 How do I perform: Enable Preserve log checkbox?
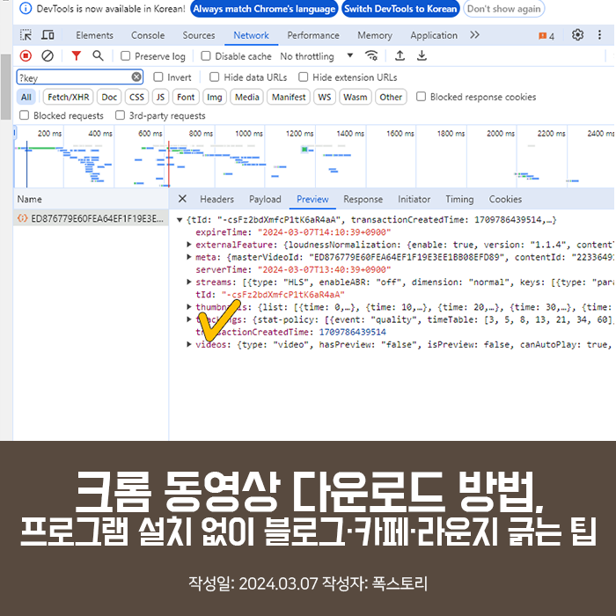coord(125,56)
